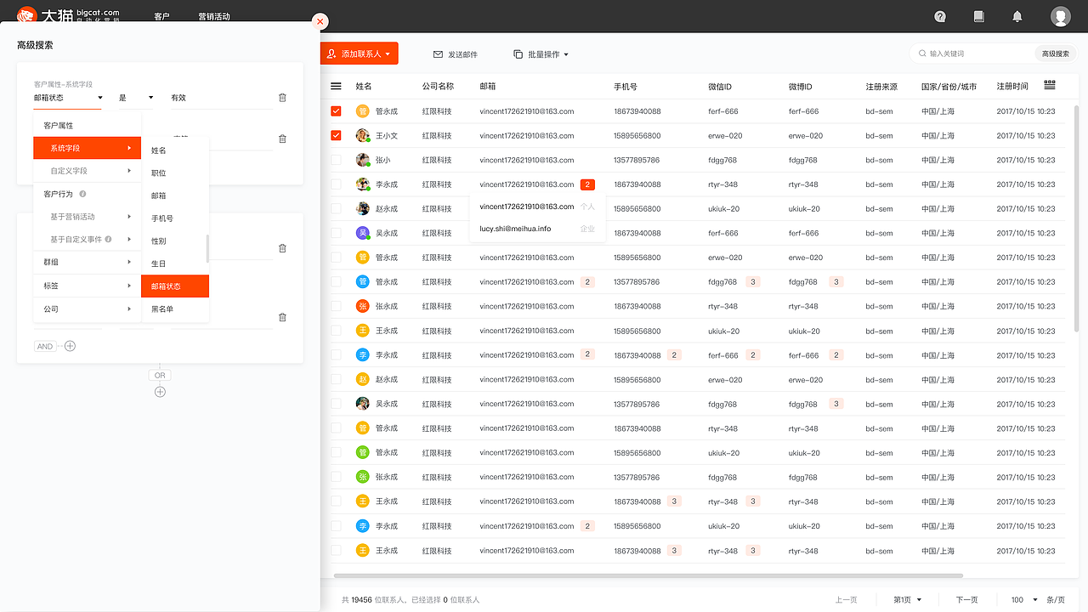Click the OR plus circle icon
Image resolution: width=1088 pixels, height=612 pixels.
tap(160, 392)
